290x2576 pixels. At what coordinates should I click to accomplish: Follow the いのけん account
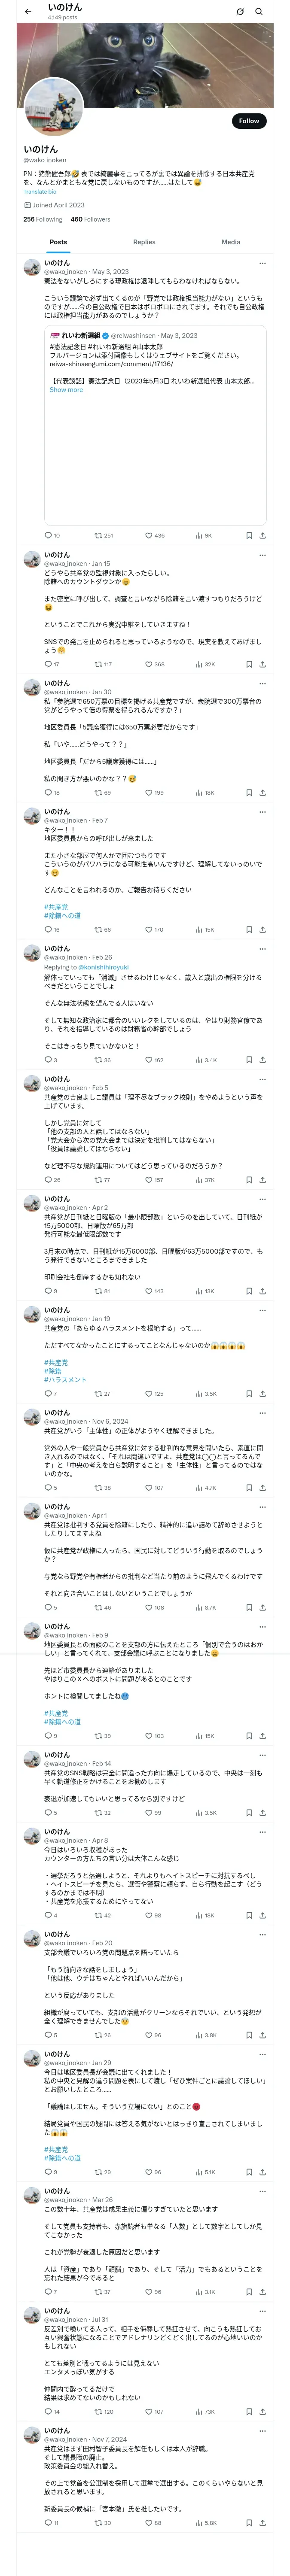(x=248, y=121)
